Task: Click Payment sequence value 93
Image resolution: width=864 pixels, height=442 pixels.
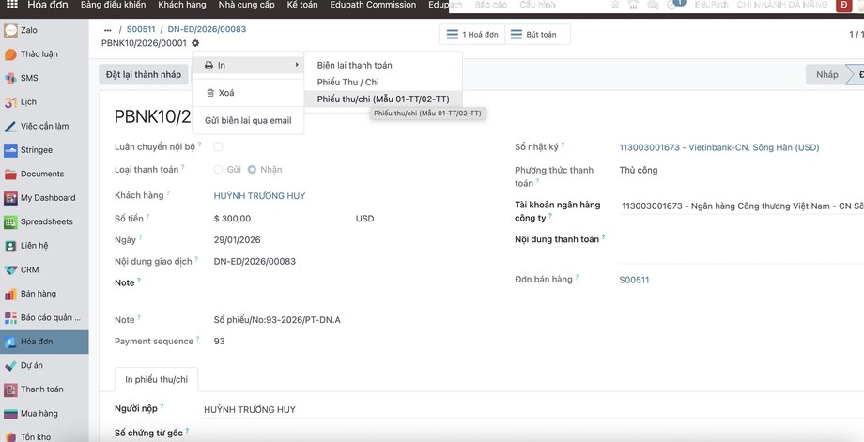Action: tap(220, 342)
